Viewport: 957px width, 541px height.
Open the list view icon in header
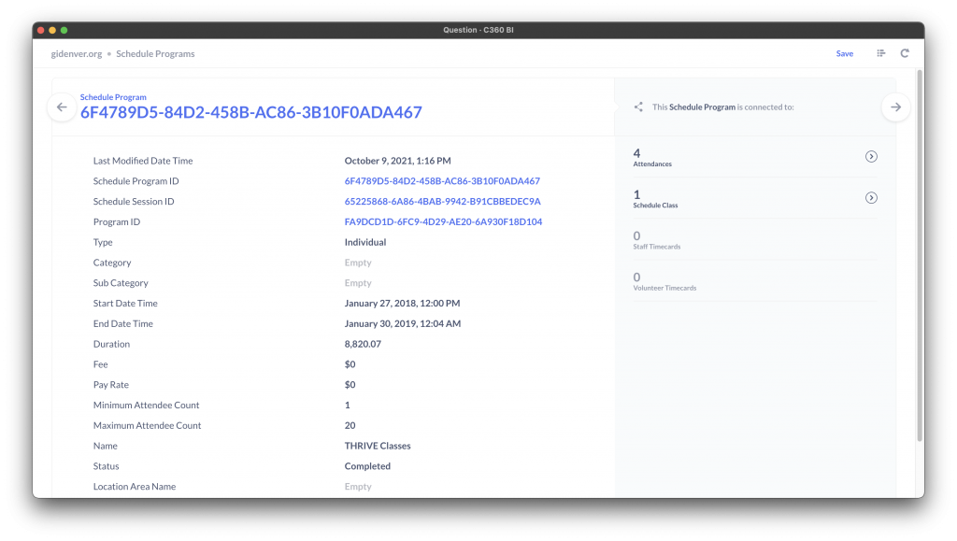tap(880, 53)
